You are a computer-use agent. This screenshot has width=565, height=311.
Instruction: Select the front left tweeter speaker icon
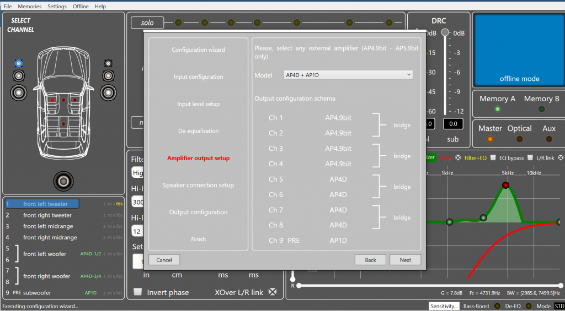click(x=19, y=63)
